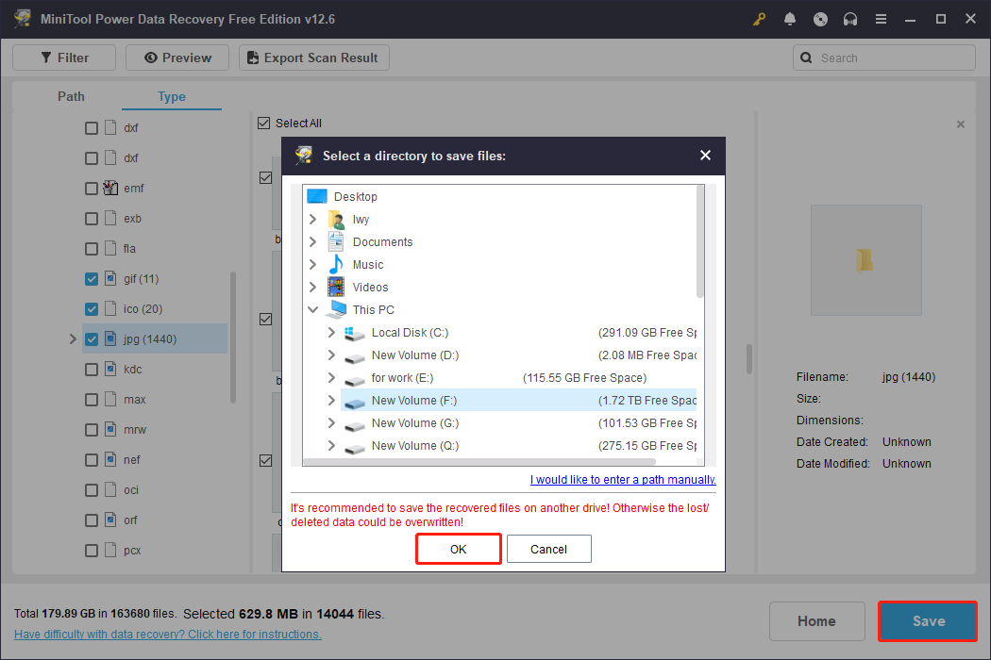Select the Videos film icon
This screenshot has height=660, width=991.
click(x=336, y=288)
